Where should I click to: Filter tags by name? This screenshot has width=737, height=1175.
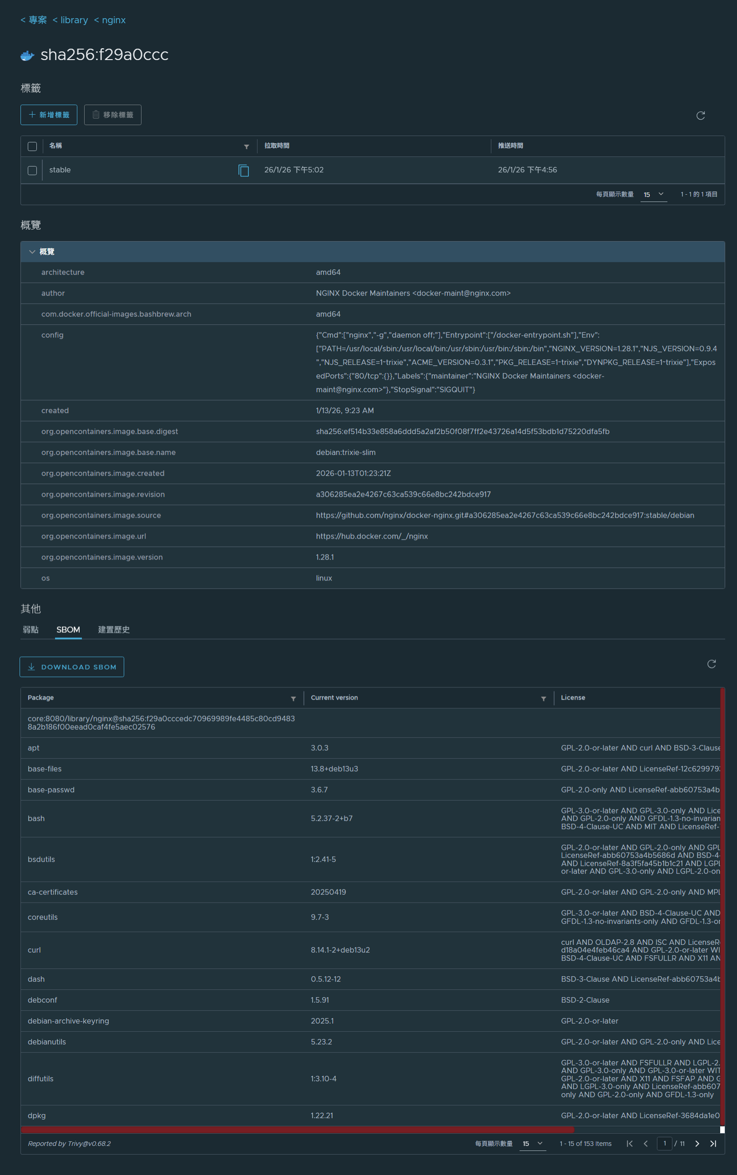click(247, 146)
